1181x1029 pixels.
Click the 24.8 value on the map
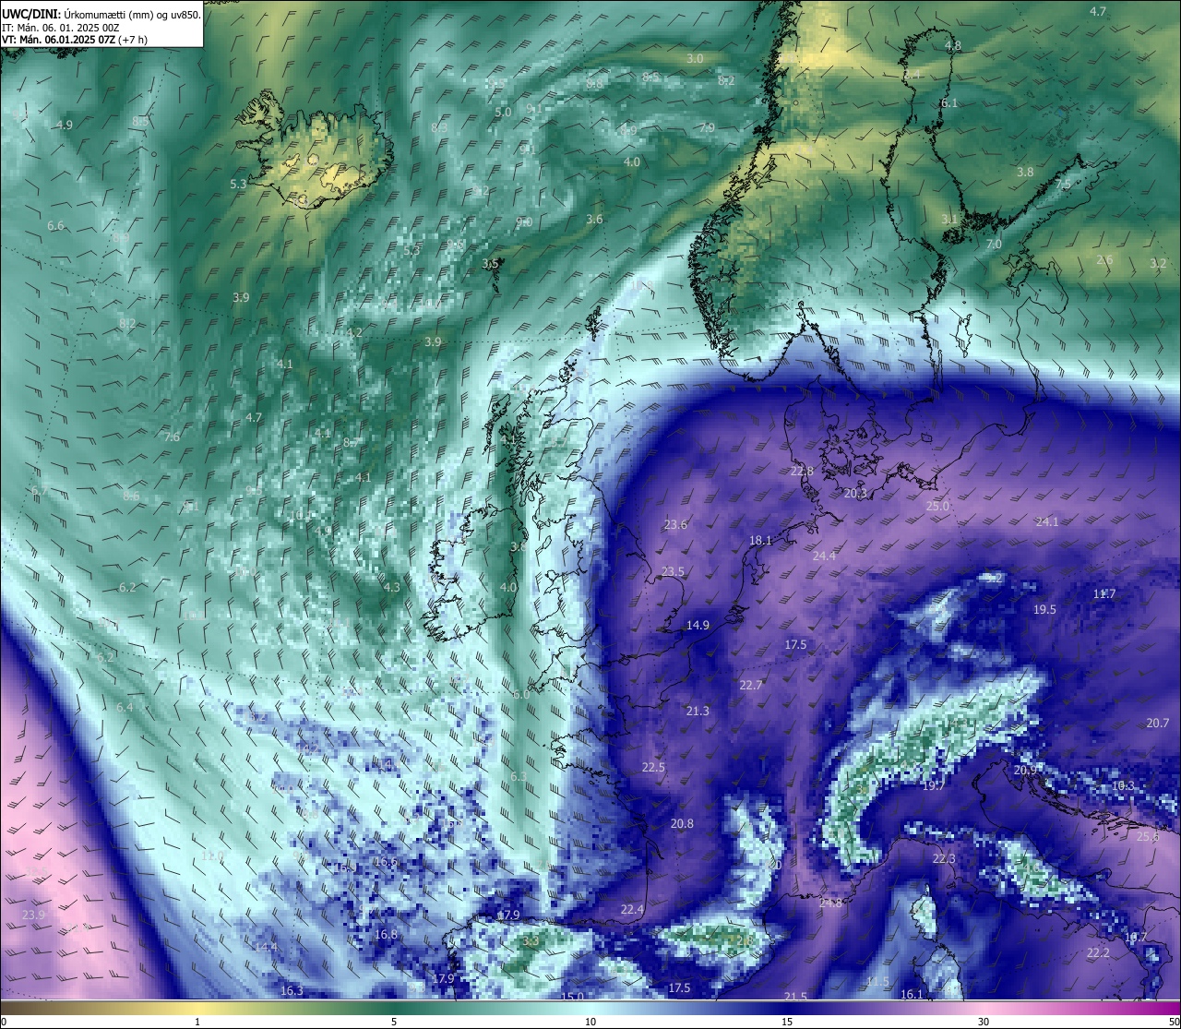click(830, 903)
